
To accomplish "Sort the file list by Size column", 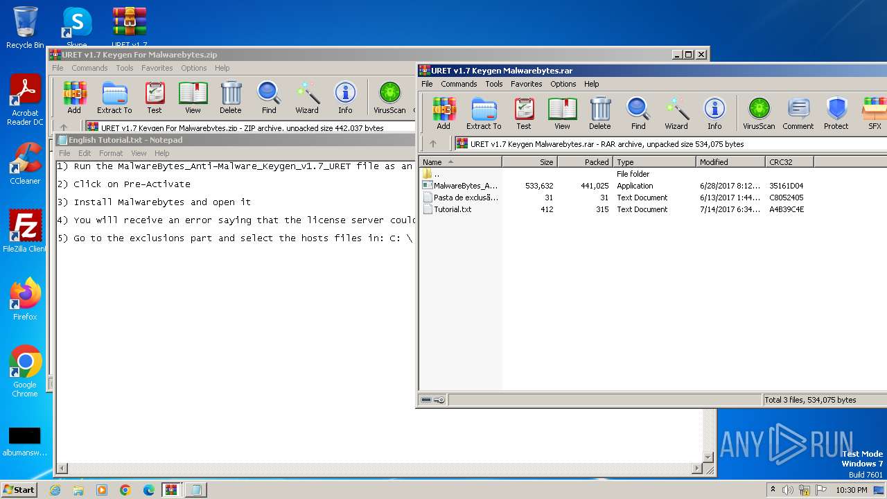I will click(529, 162).
